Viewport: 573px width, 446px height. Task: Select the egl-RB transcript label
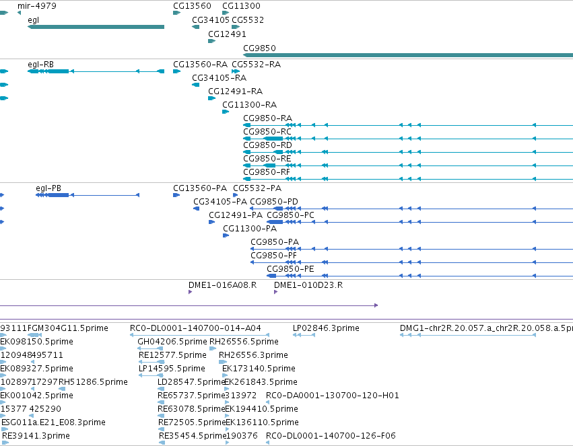tap(40, 65)
